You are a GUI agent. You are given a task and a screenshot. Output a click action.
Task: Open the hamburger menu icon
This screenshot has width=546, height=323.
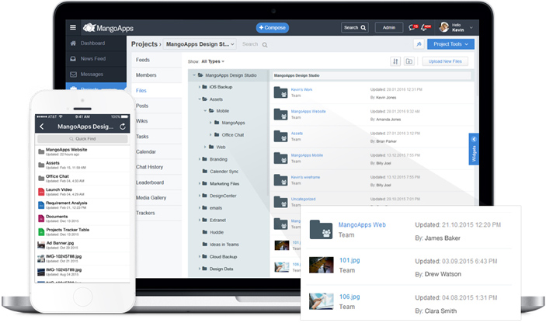pos(73,27)
